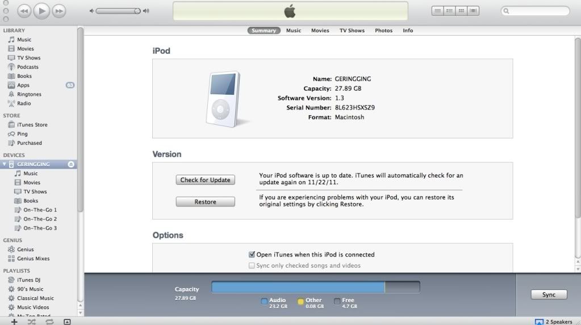
Task: Click the Play button
Action: pyautogui.click(x=41, y=11)
